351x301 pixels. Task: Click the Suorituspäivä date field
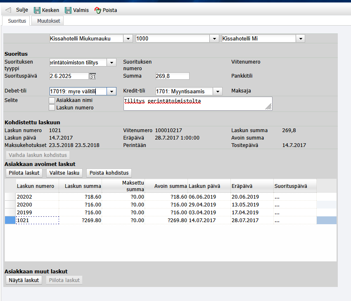(x=69, y=76)
